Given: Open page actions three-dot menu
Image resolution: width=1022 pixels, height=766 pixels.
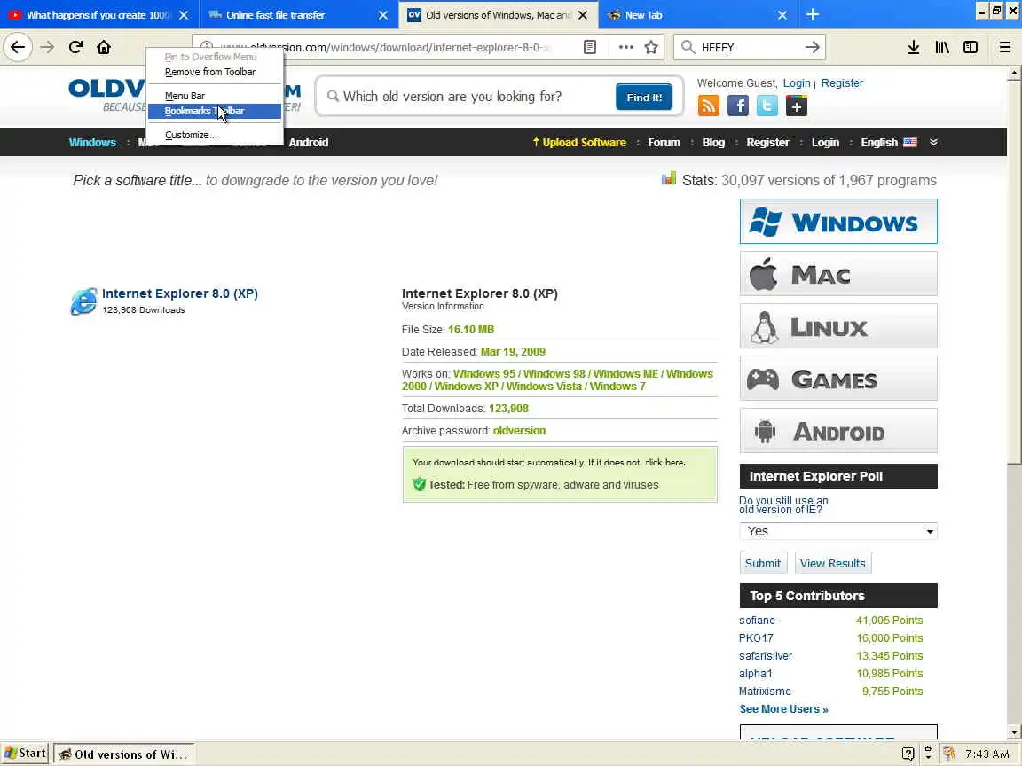Looking at the screenshot, I should pyautogui.click(x=625, y=47).
